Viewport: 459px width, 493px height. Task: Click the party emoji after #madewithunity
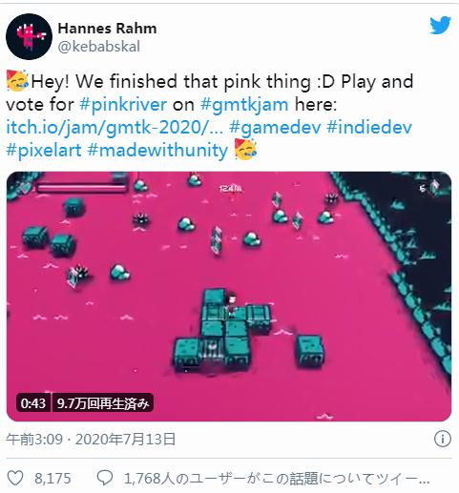point(245,150)
